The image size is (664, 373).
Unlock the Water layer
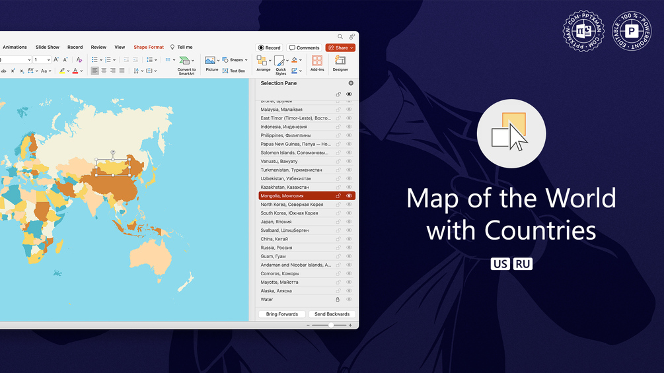click(x=338, y=300)
